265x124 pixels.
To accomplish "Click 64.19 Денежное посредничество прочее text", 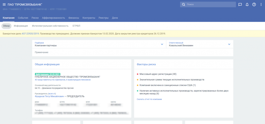I will [x=54, y=88].
